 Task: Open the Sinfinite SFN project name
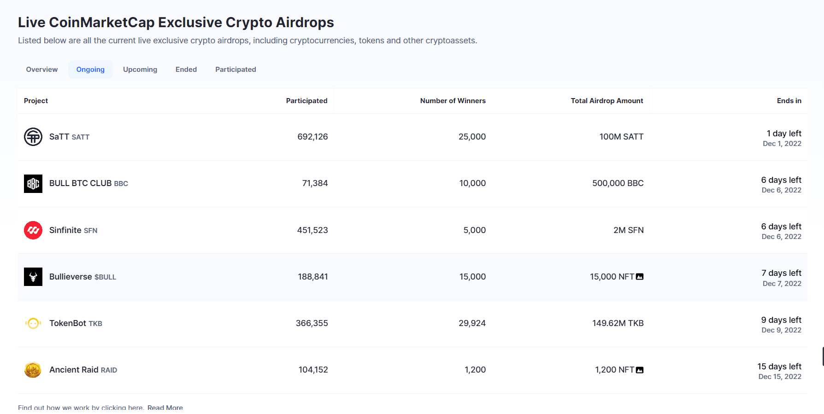tap(73, 230)
